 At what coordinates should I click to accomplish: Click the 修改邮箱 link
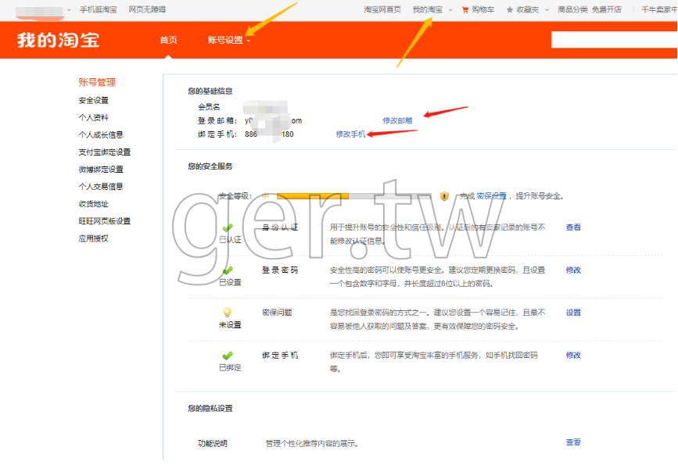(x=397, y=120)
